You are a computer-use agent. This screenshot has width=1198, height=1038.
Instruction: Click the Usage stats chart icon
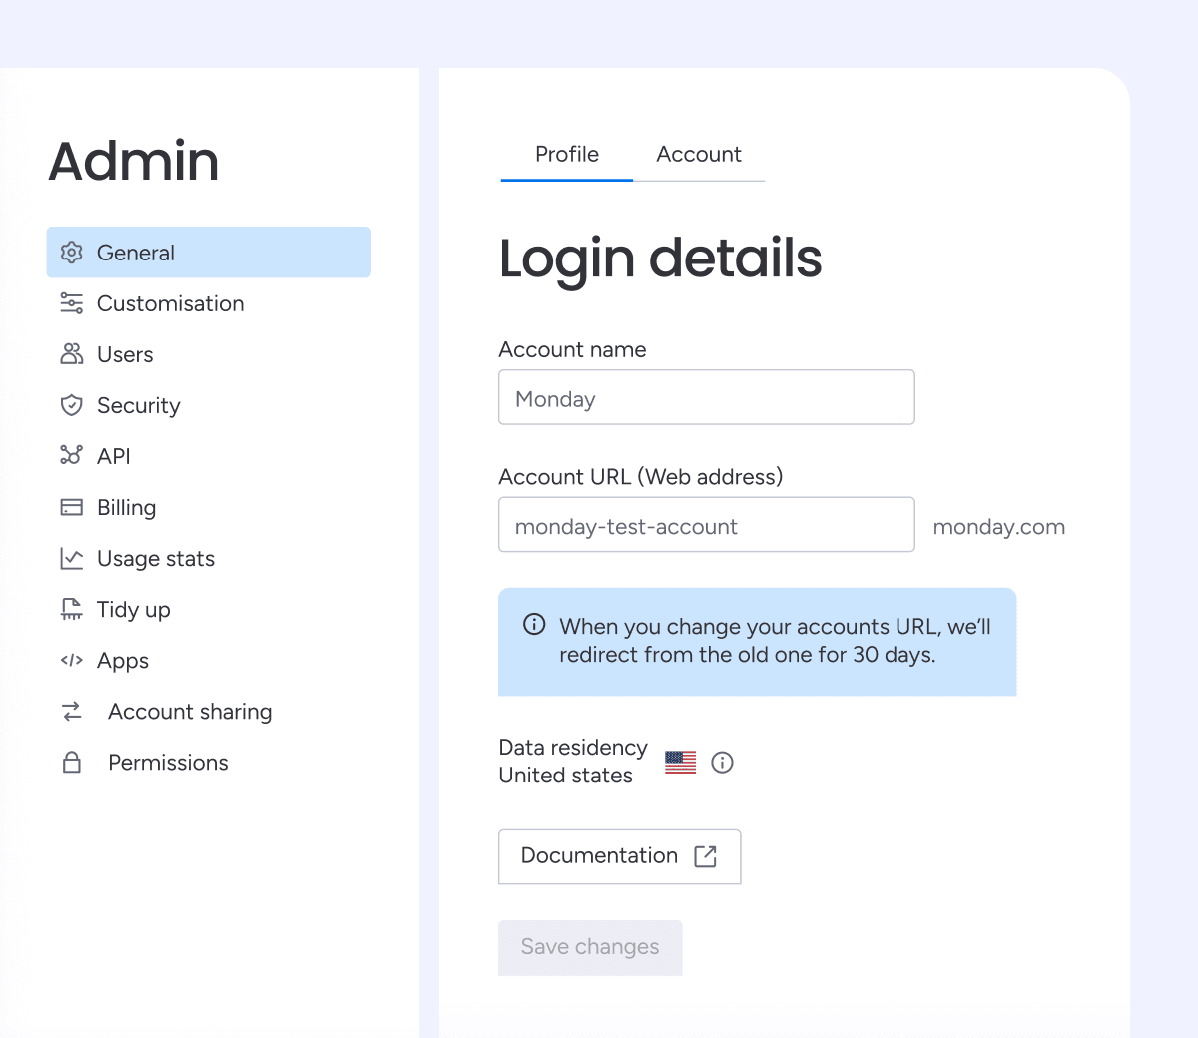tap(71, 558)
